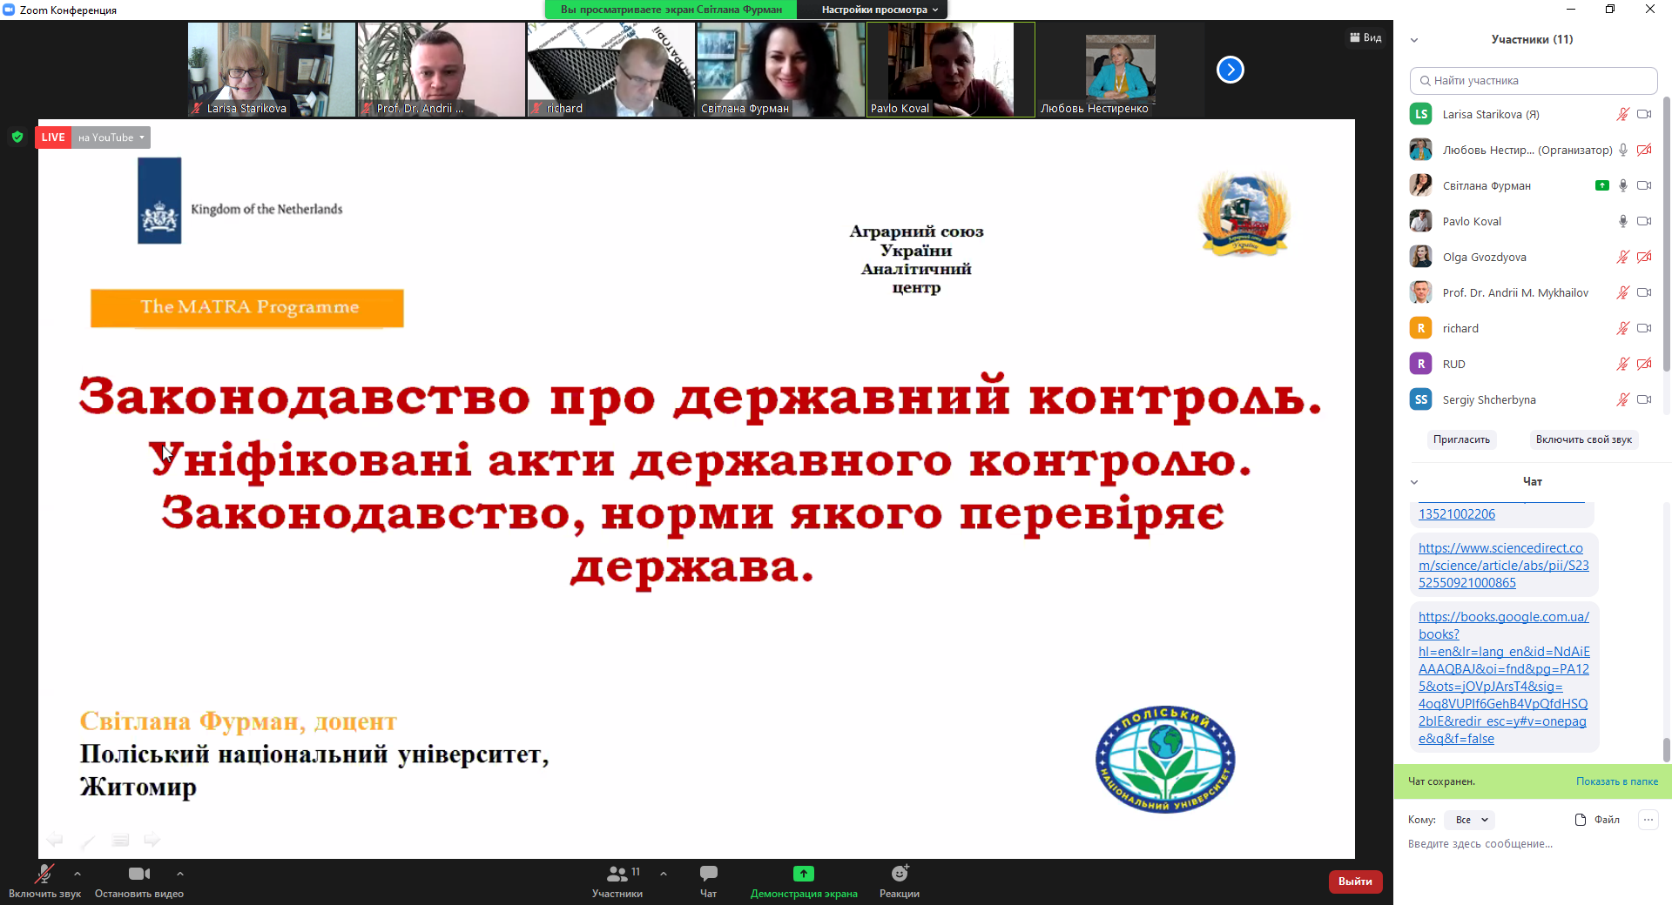Stop video with Остановить видео button
The height and width of the screenshot is (905, 1672).
pos(139,881)
